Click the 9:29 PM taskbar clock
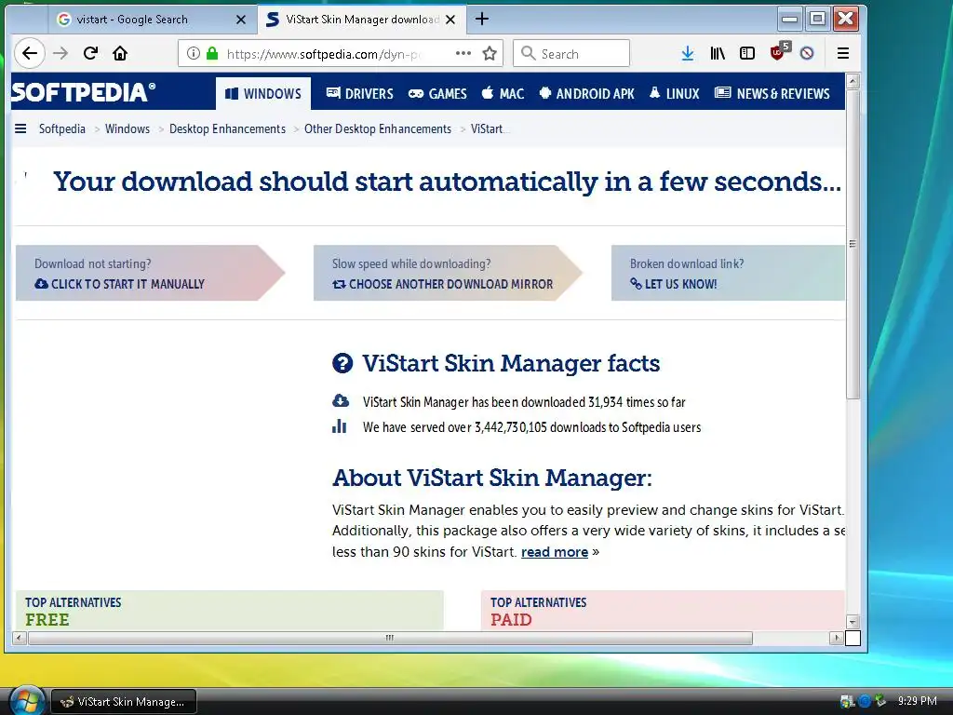Screen dimensions: 953x715 [917, 701]
